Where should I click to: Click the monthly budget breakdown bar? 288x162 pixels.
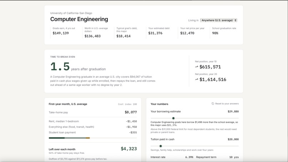[93, 138]
